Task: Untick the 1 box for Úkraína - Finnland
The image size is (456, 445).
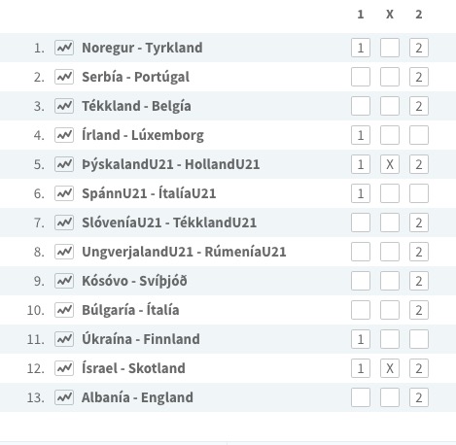Action: click(x=361, y=339)
